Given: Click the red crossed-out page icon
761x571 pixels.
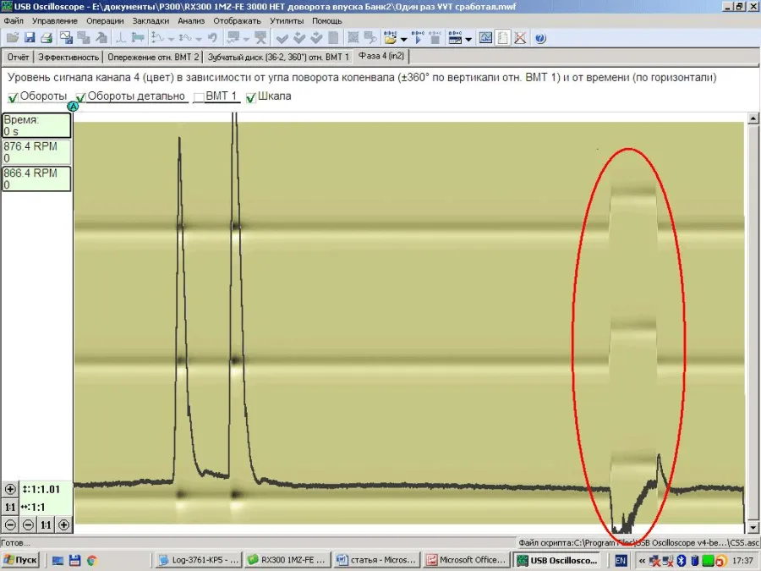Looking at the screenshot, I should tap(520, 38).
